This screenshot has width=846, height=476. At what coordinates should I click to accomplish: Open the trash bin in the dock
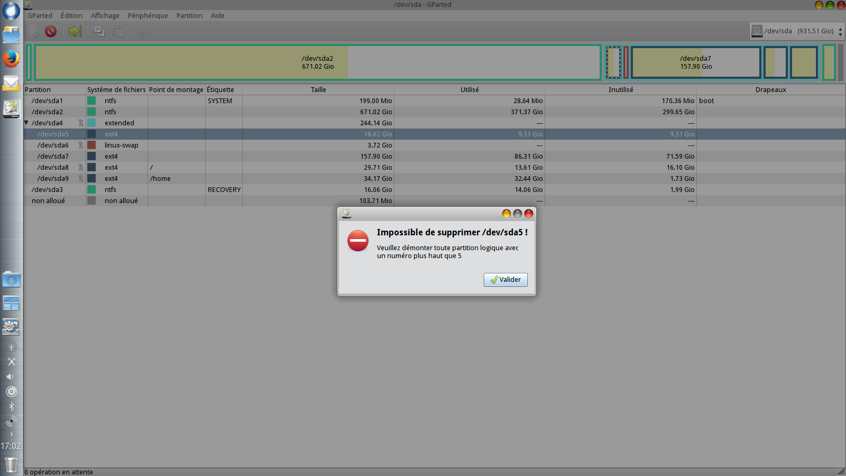click(11, 464)
